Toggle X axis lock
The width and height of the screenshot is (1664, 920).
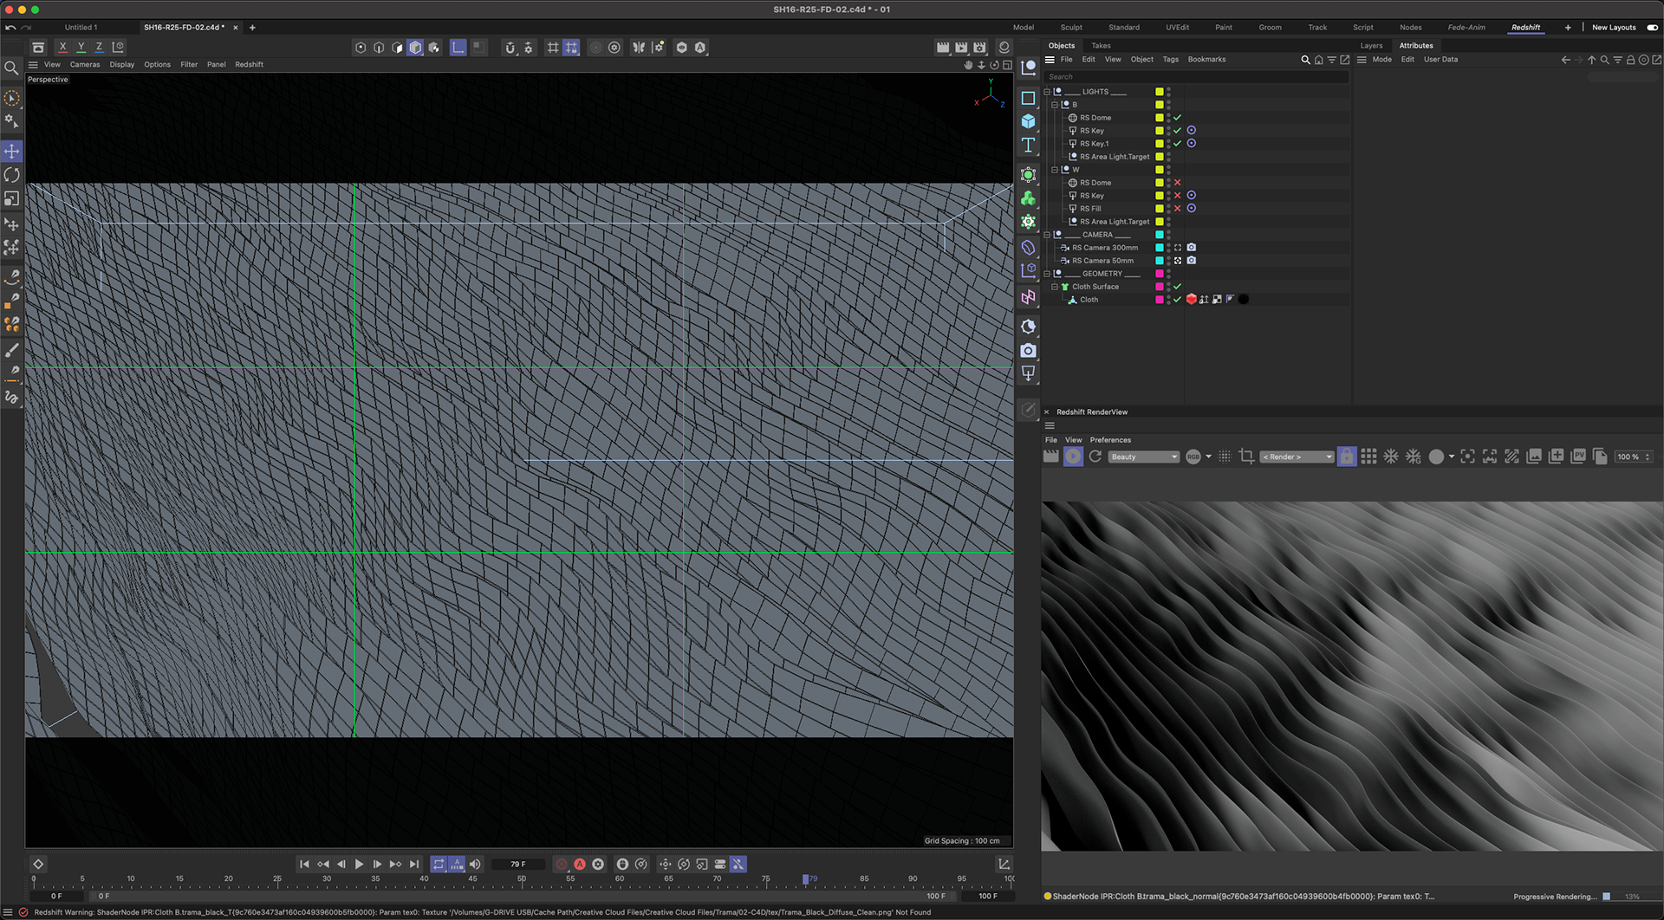(x=62, y=48)
